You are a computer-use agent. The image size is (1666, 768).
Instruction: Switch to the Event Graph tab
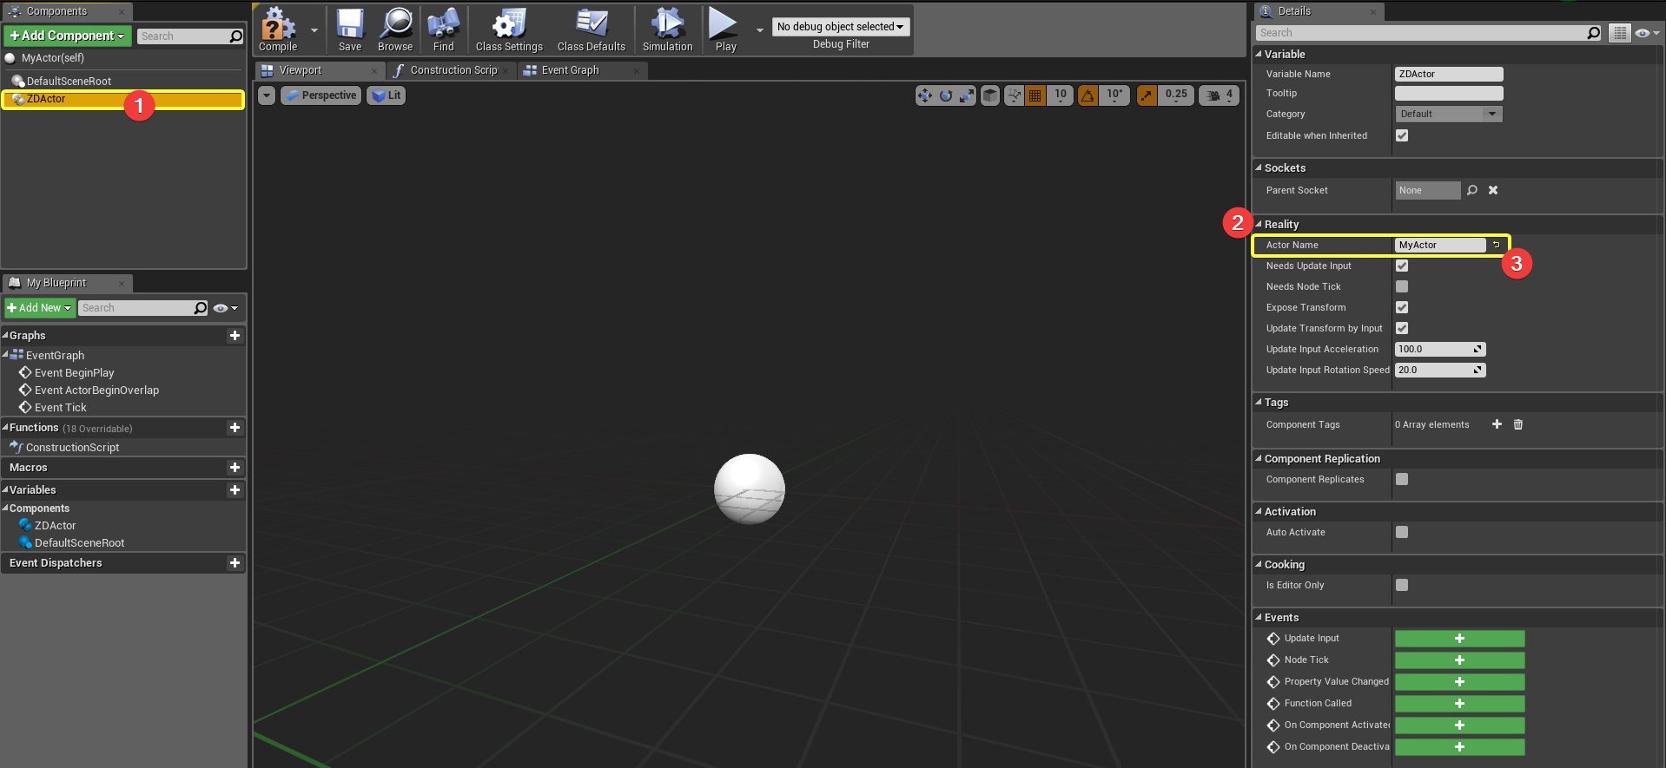click(x=570, y=70)
